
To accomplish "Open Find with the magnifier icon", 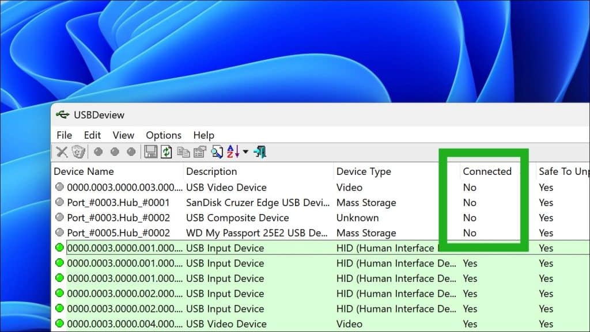I will 217,152.
